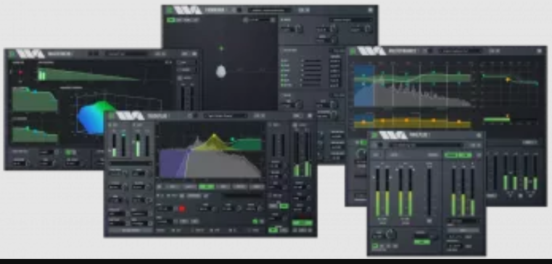Click the orange node on the equalizer window's right graph
This screenshot has width=552, height=264.
point(508,80)
